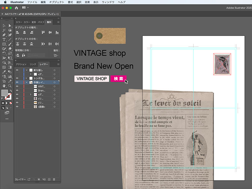Pick the Paintbrush tool

10,44
